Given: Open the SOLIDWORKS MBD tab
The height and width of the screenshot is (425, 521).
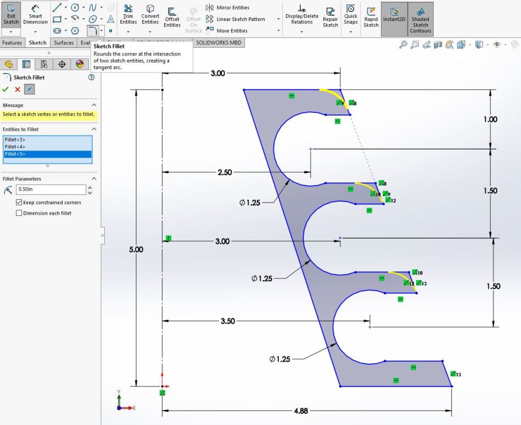Looking at the screenshot, I should [220, 43].
